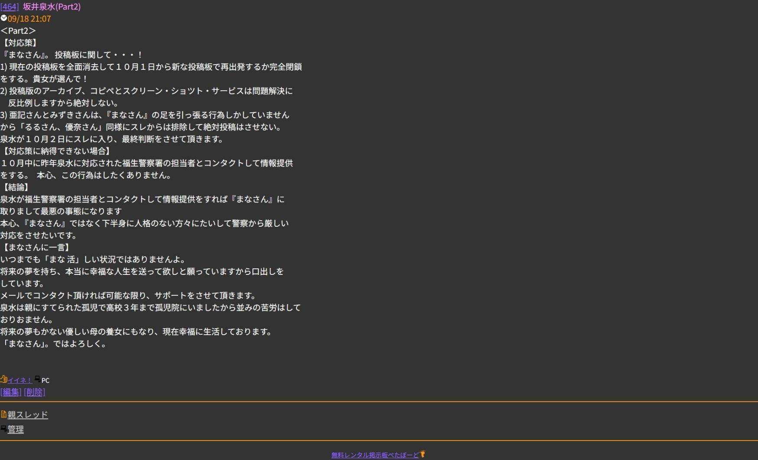This screenshot has width=758, height=460.
Task: Edit the post with the 編集 link
Action: click(x=11, y=392)
